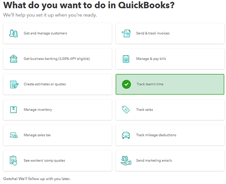Click the 'Track mileage deductions' text

[x=156, y=135]
